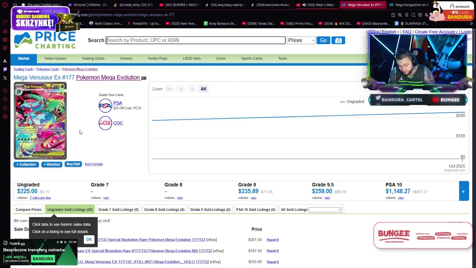Screen dimensions: 476x268
Task: Open the Market menu tab
Action: coord(23,58)
